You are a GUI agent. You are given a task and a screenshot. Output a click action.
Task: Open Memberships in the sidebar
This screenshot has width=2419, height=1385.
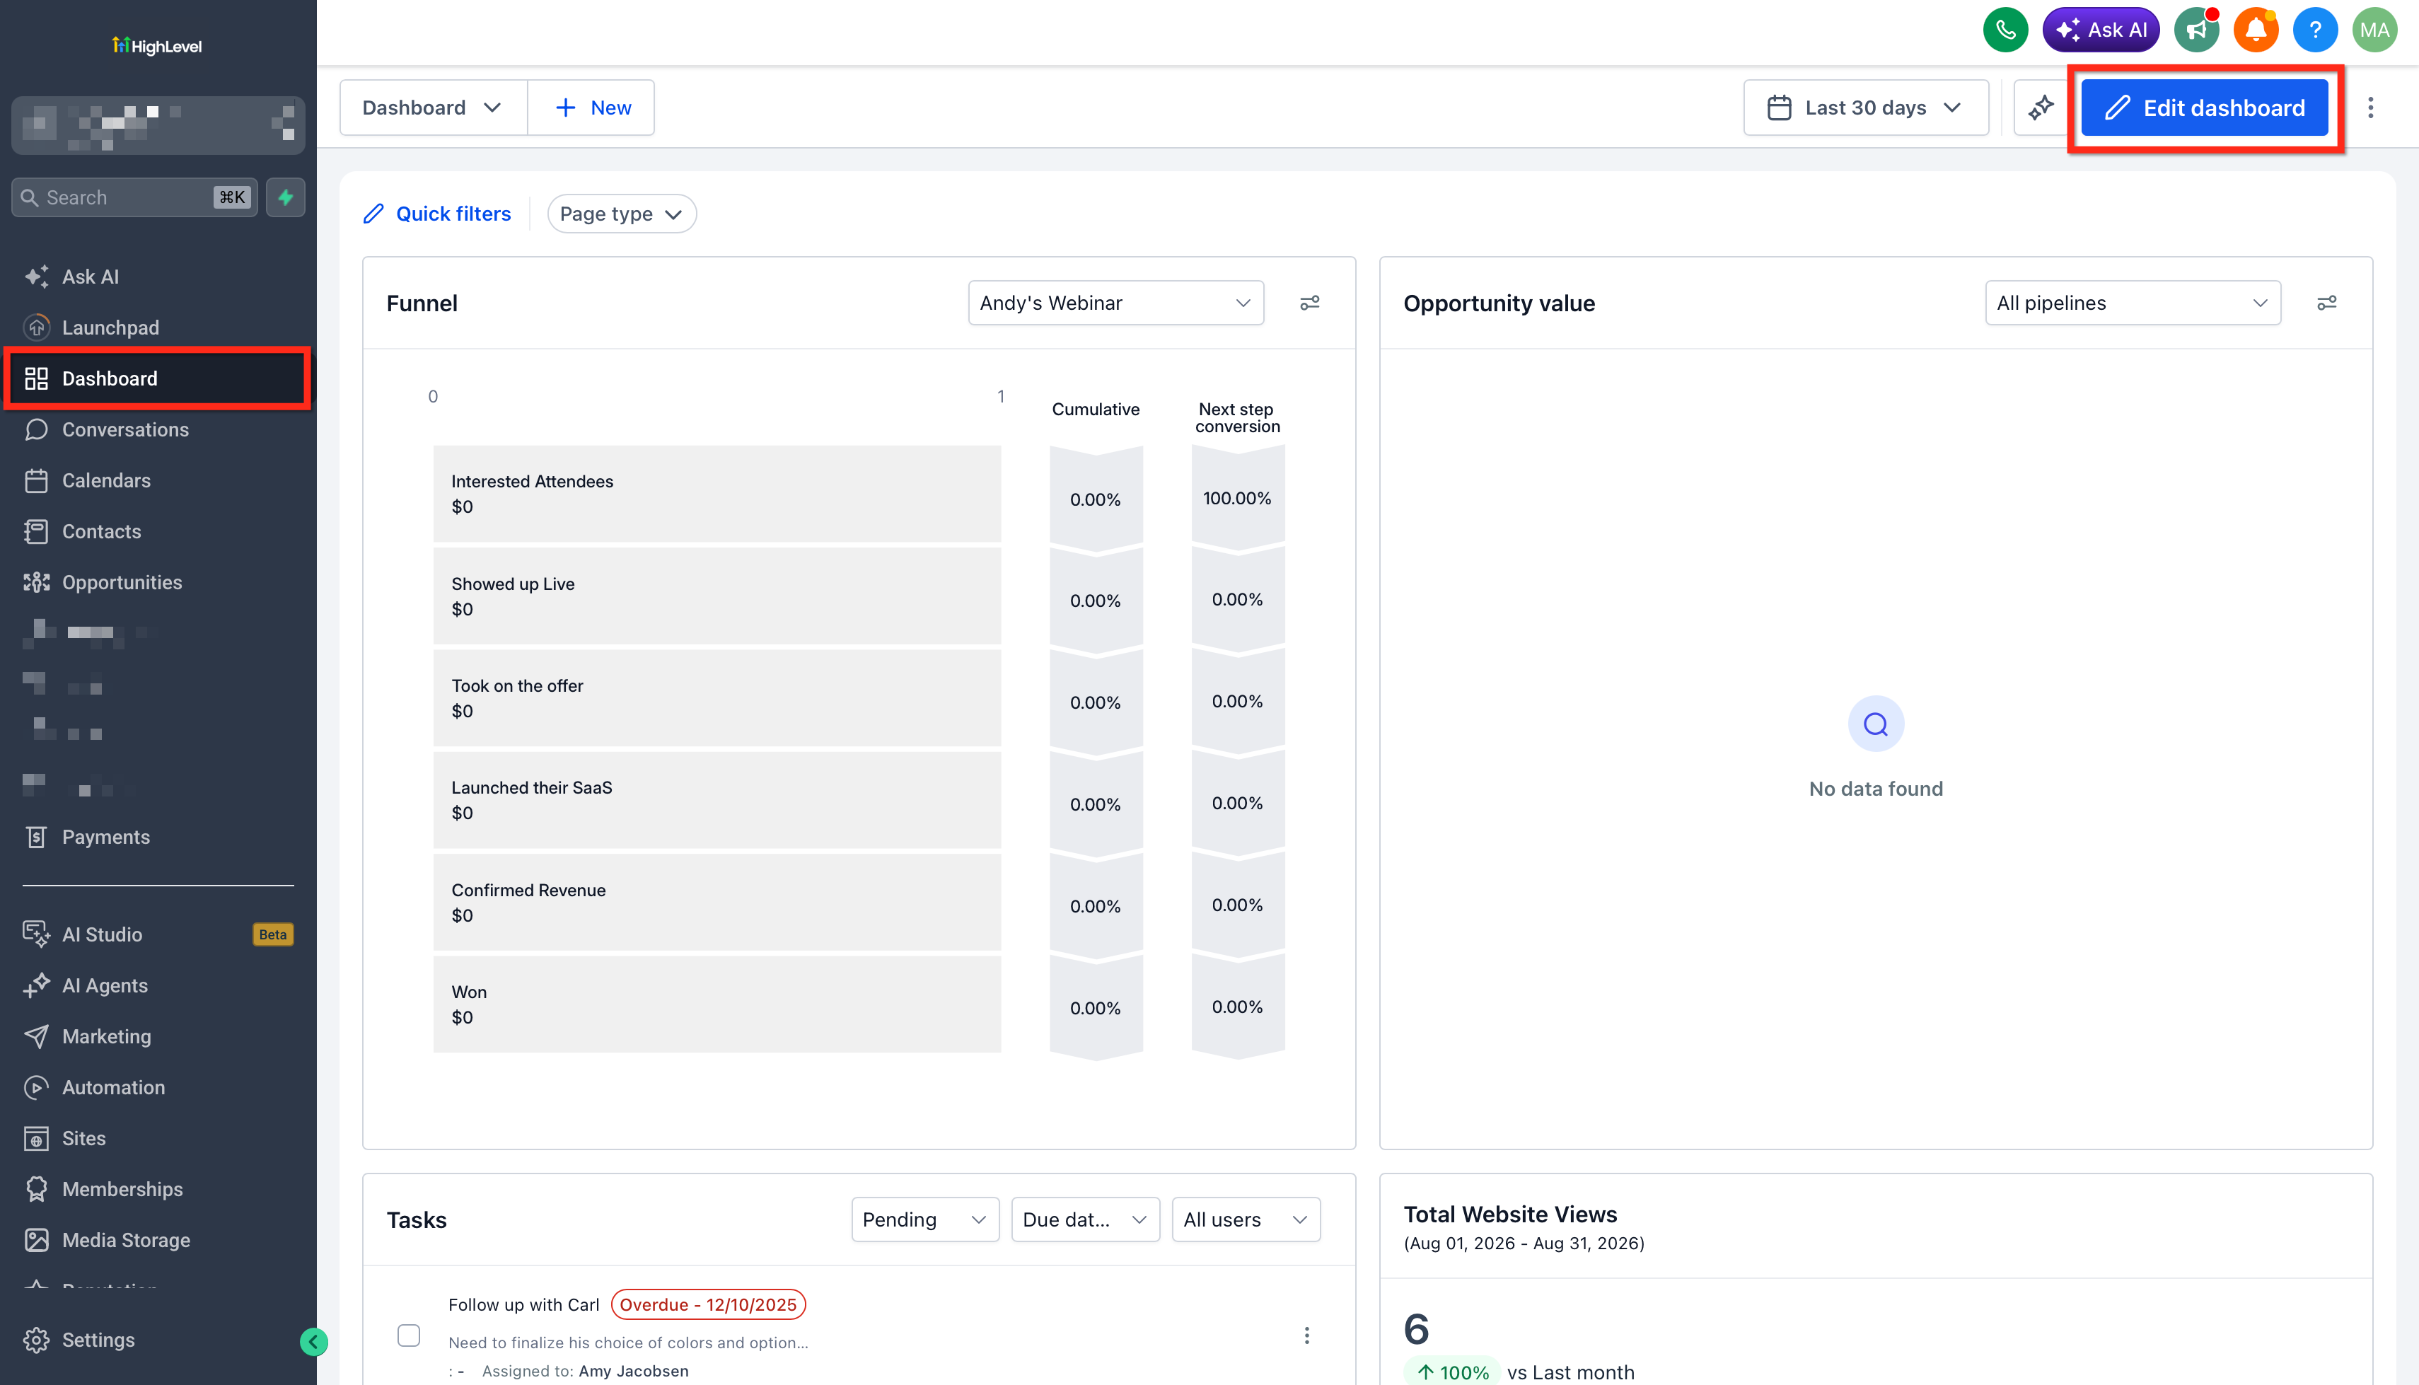(x=158, y=1189)
